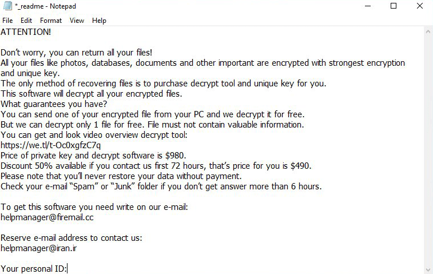Place cursor on the ATTENTION! heading
The image size is (433, 274).
tap(26, 32)
